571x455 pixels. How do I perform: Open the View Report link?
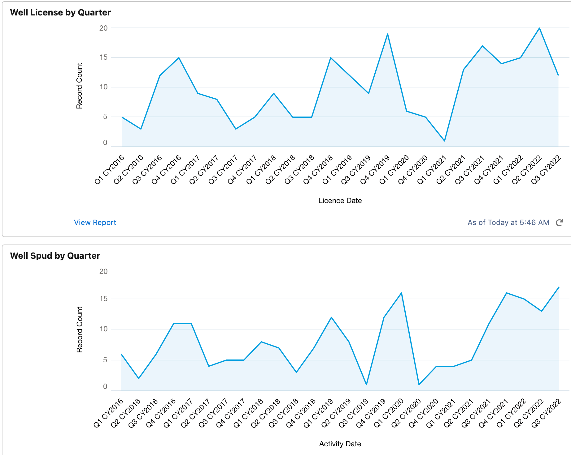tap(95, 223)
